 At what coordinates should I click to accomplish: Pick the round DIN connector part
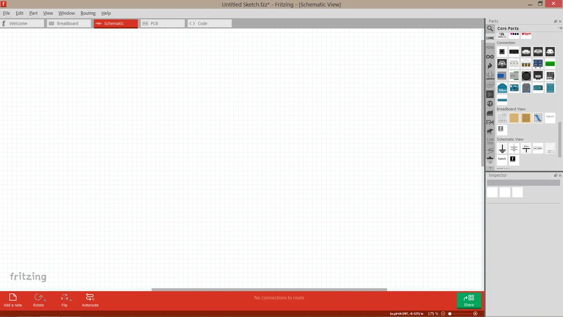(526, 76)
